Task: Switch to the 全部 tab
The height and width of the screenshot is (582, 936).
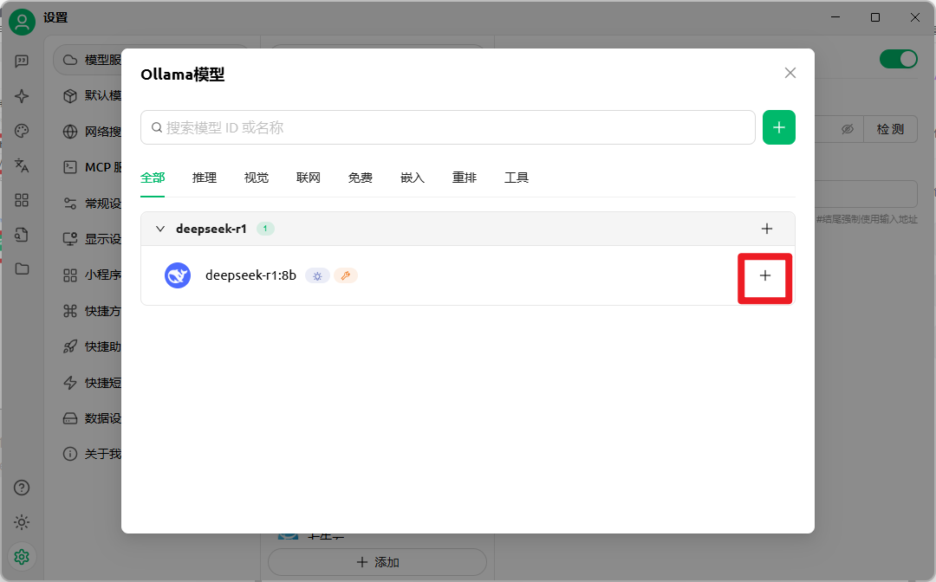Action: pyautogui.click(x=153, y=177)
